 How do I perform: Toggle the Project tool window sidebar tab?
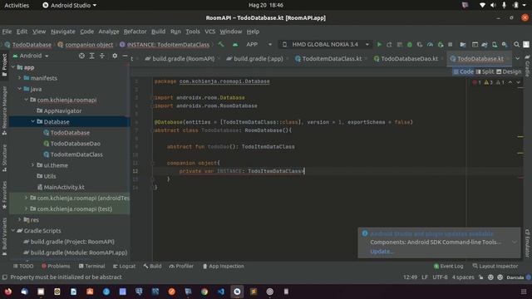pyautogui.click(x=4, y=65)
